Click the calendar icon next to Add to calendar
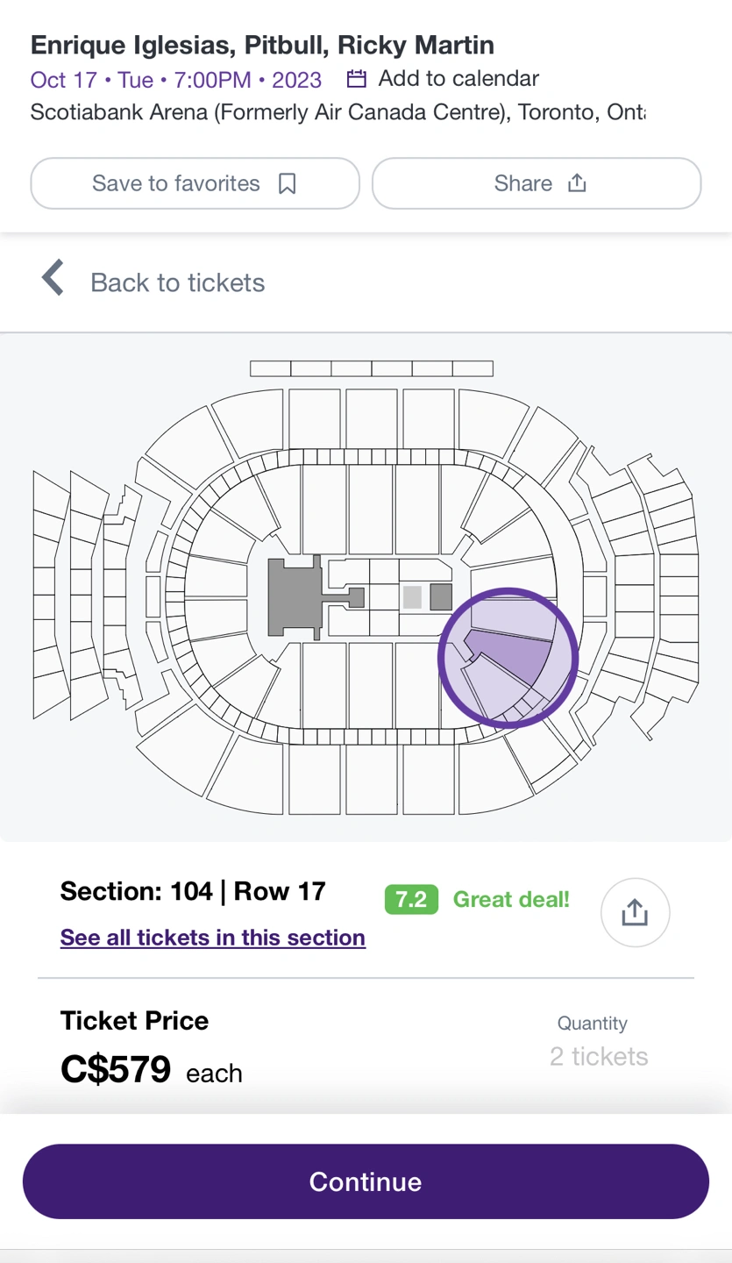 (x=356, y=80)
